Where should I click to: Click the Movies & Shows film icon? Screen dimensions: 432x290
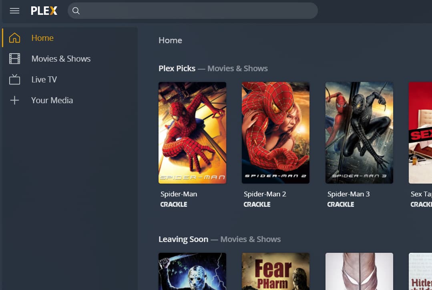pos(14,59)
